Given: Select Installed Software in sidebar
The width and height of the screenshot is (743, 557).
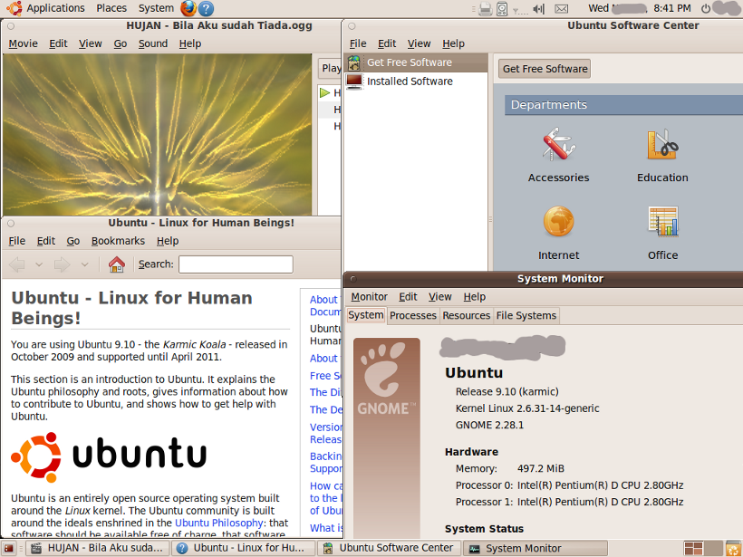Looking at the screenshot, I should point(417,82).
